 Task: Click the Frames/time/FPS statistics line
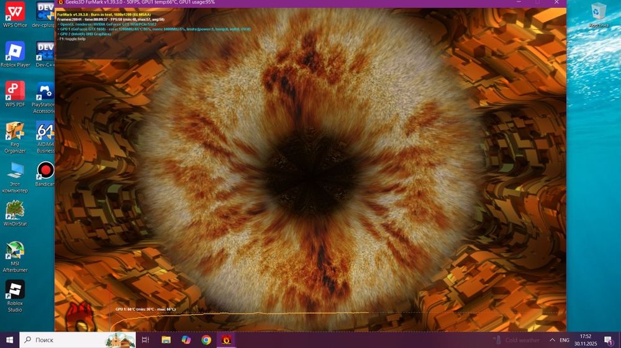click(x=111, y=19)
